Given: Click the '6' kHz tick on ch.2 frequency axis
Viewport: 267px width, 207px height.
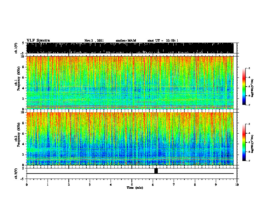Looking at the screenshot, I should tap(24, 134).
